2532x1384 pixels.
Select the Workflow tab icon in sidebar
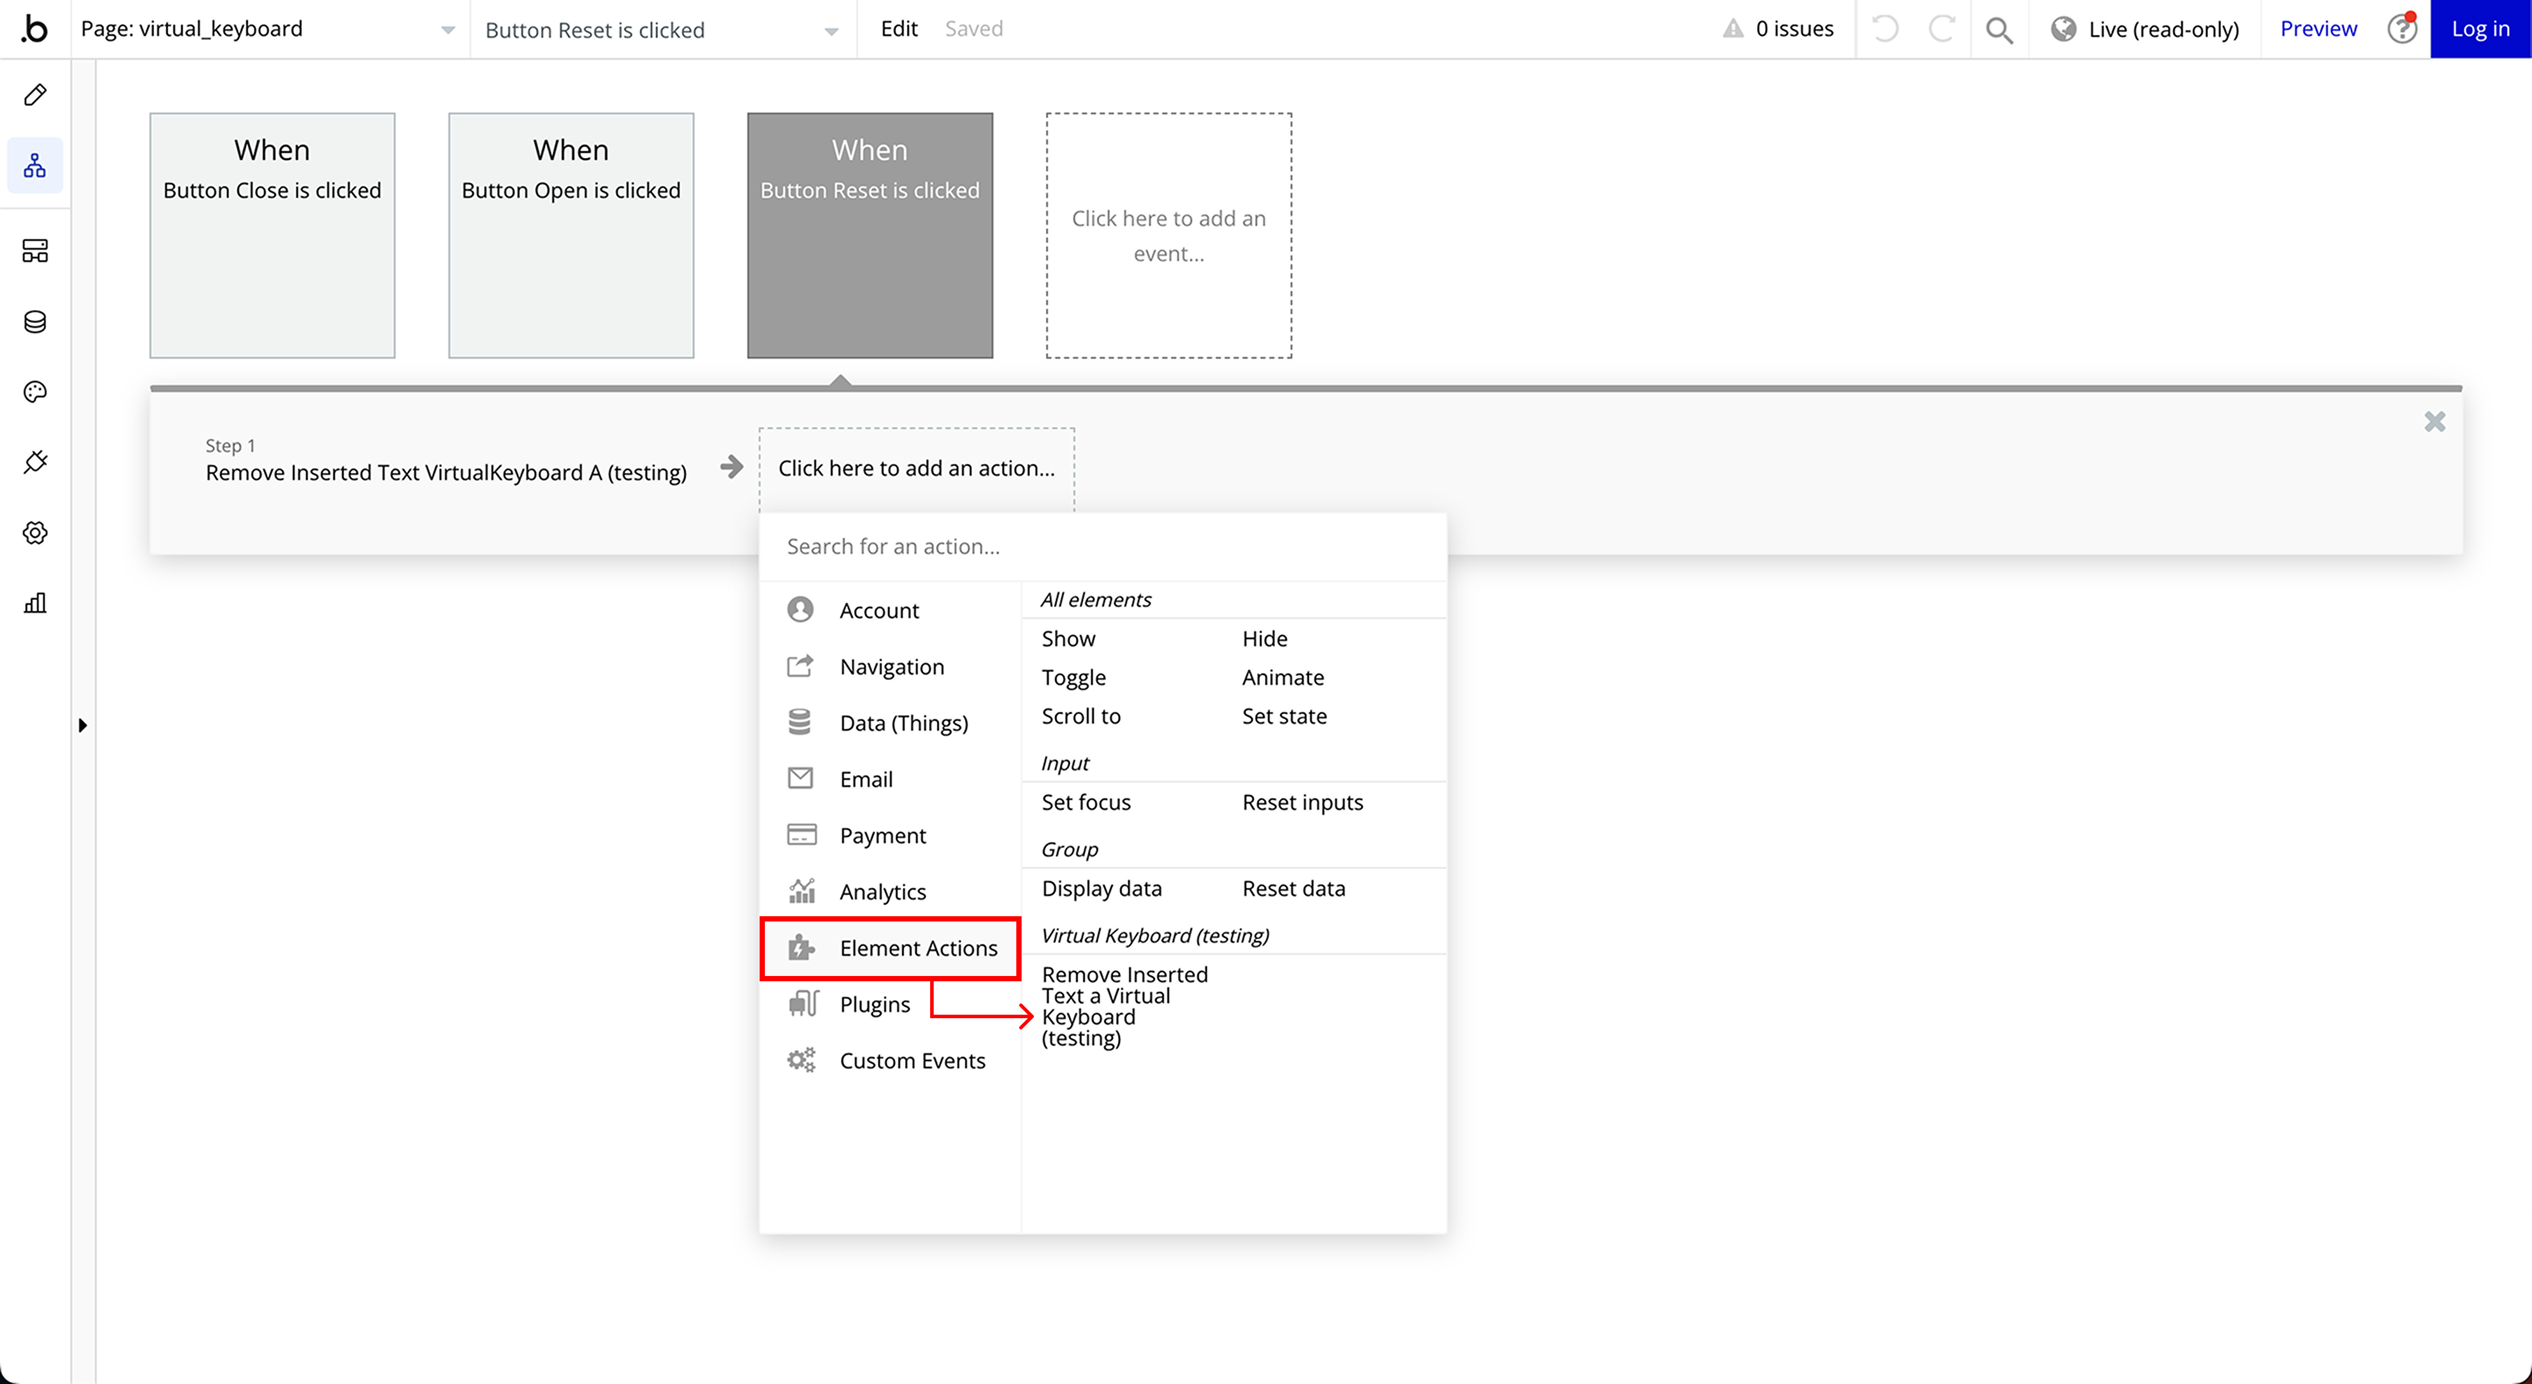(x=35, y=165)
